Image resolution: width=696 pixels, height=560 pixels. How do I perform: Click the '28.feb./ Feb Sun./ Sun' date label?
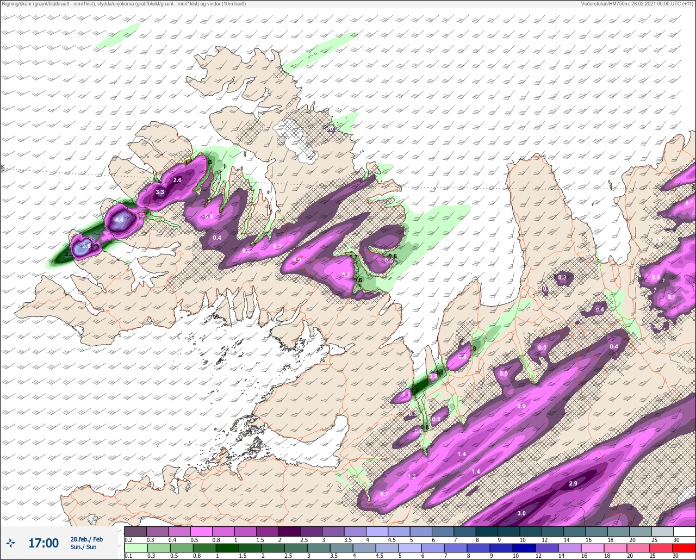pyautogui.click(x=86, y=543)
